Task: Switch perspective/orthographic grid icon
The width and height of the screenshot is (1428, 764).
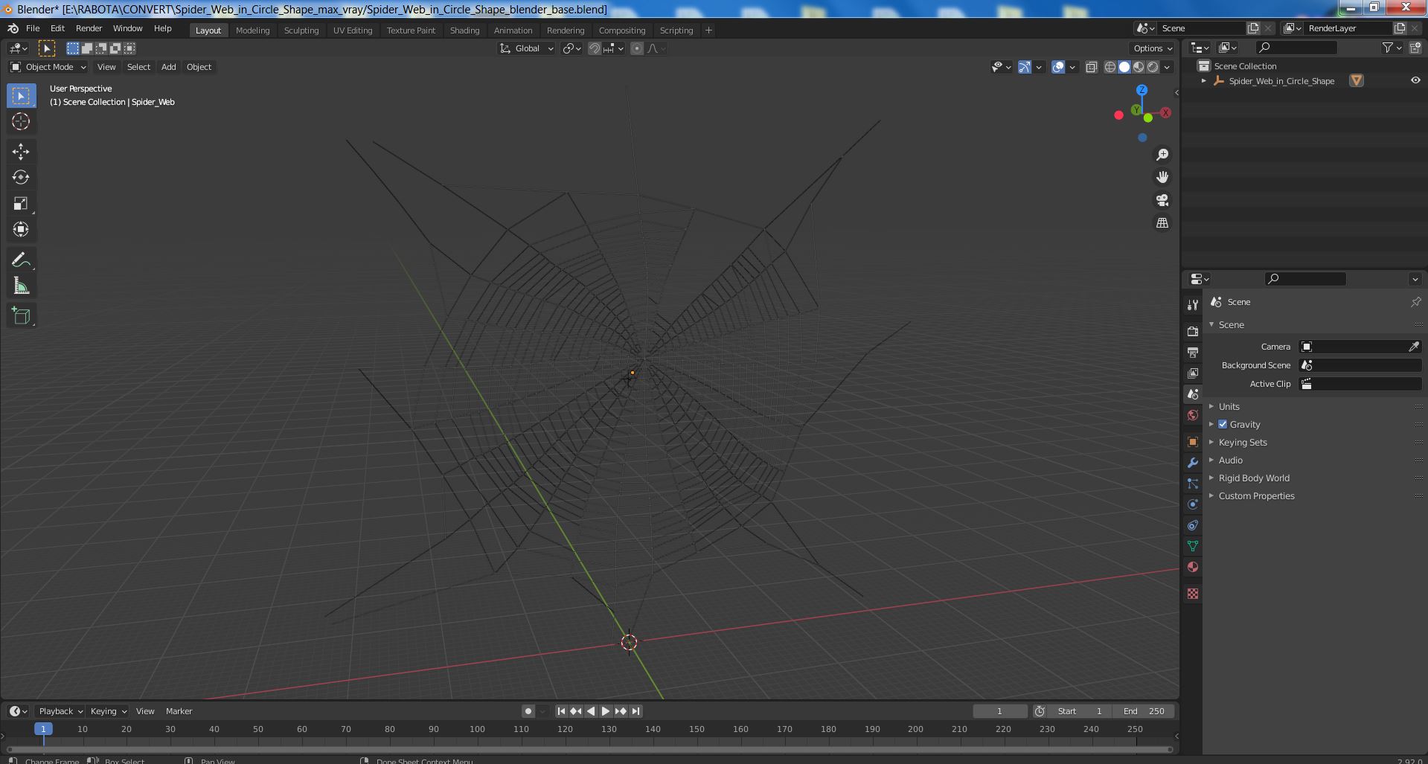Action: 1162,223
